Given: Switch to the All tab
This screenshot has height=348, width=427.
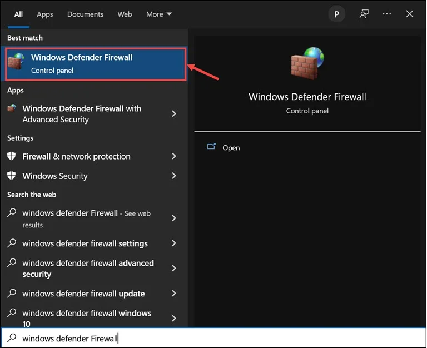Looking at the screenshot, I should pyautogui.click(x=18, y=14).
